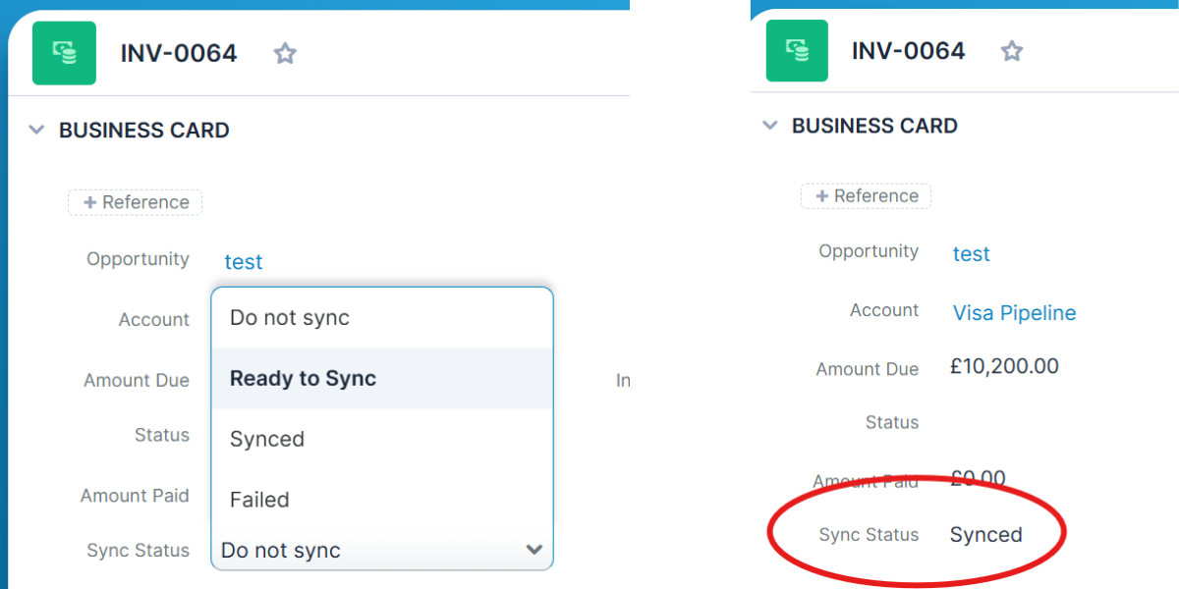Click the circled Synced status value
The height and width of the screenshot is (589, 1179).
pyautogui.click(x=986, y=534)
